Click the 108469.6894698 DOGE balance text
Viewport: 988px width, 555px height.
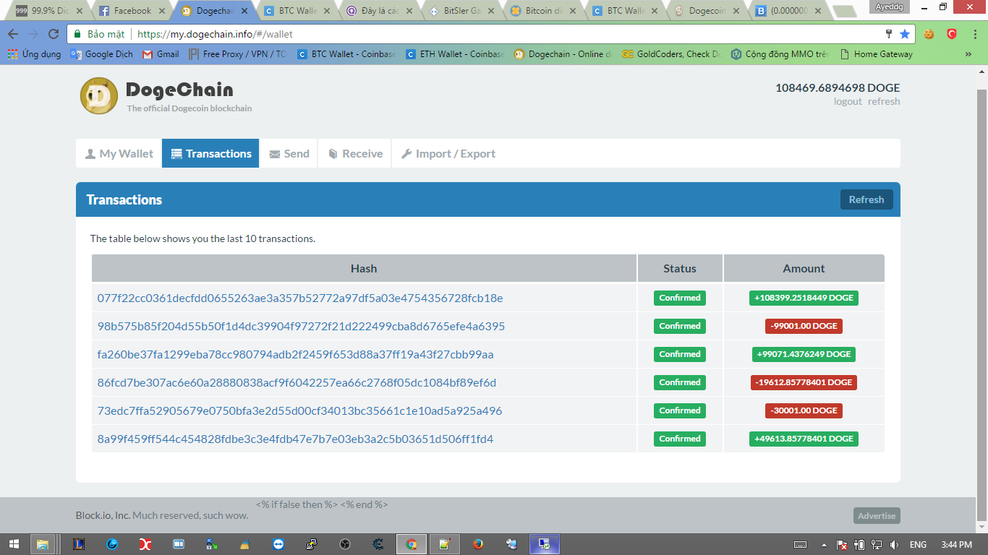coord(838,87)
